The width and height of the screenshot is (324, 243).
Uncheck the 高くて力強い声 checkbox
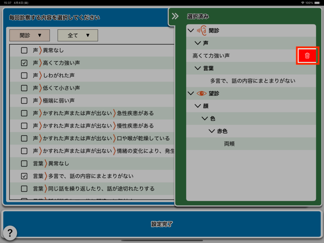point(24,63)
